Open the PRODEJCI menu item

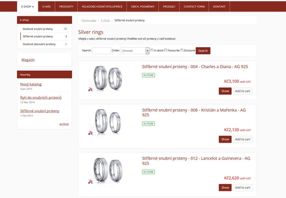click(x=169, y=7)
